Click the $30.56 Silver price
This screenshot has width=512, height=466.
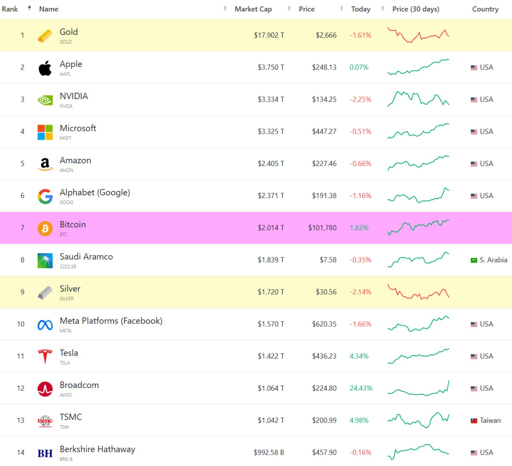326,292
